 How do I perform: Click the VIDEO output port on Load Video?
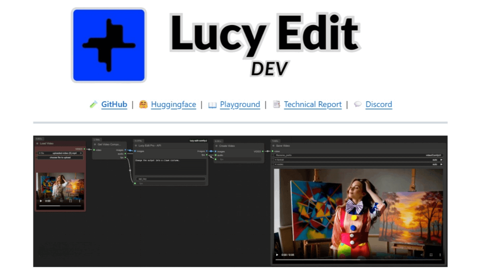tap(84, 149)
